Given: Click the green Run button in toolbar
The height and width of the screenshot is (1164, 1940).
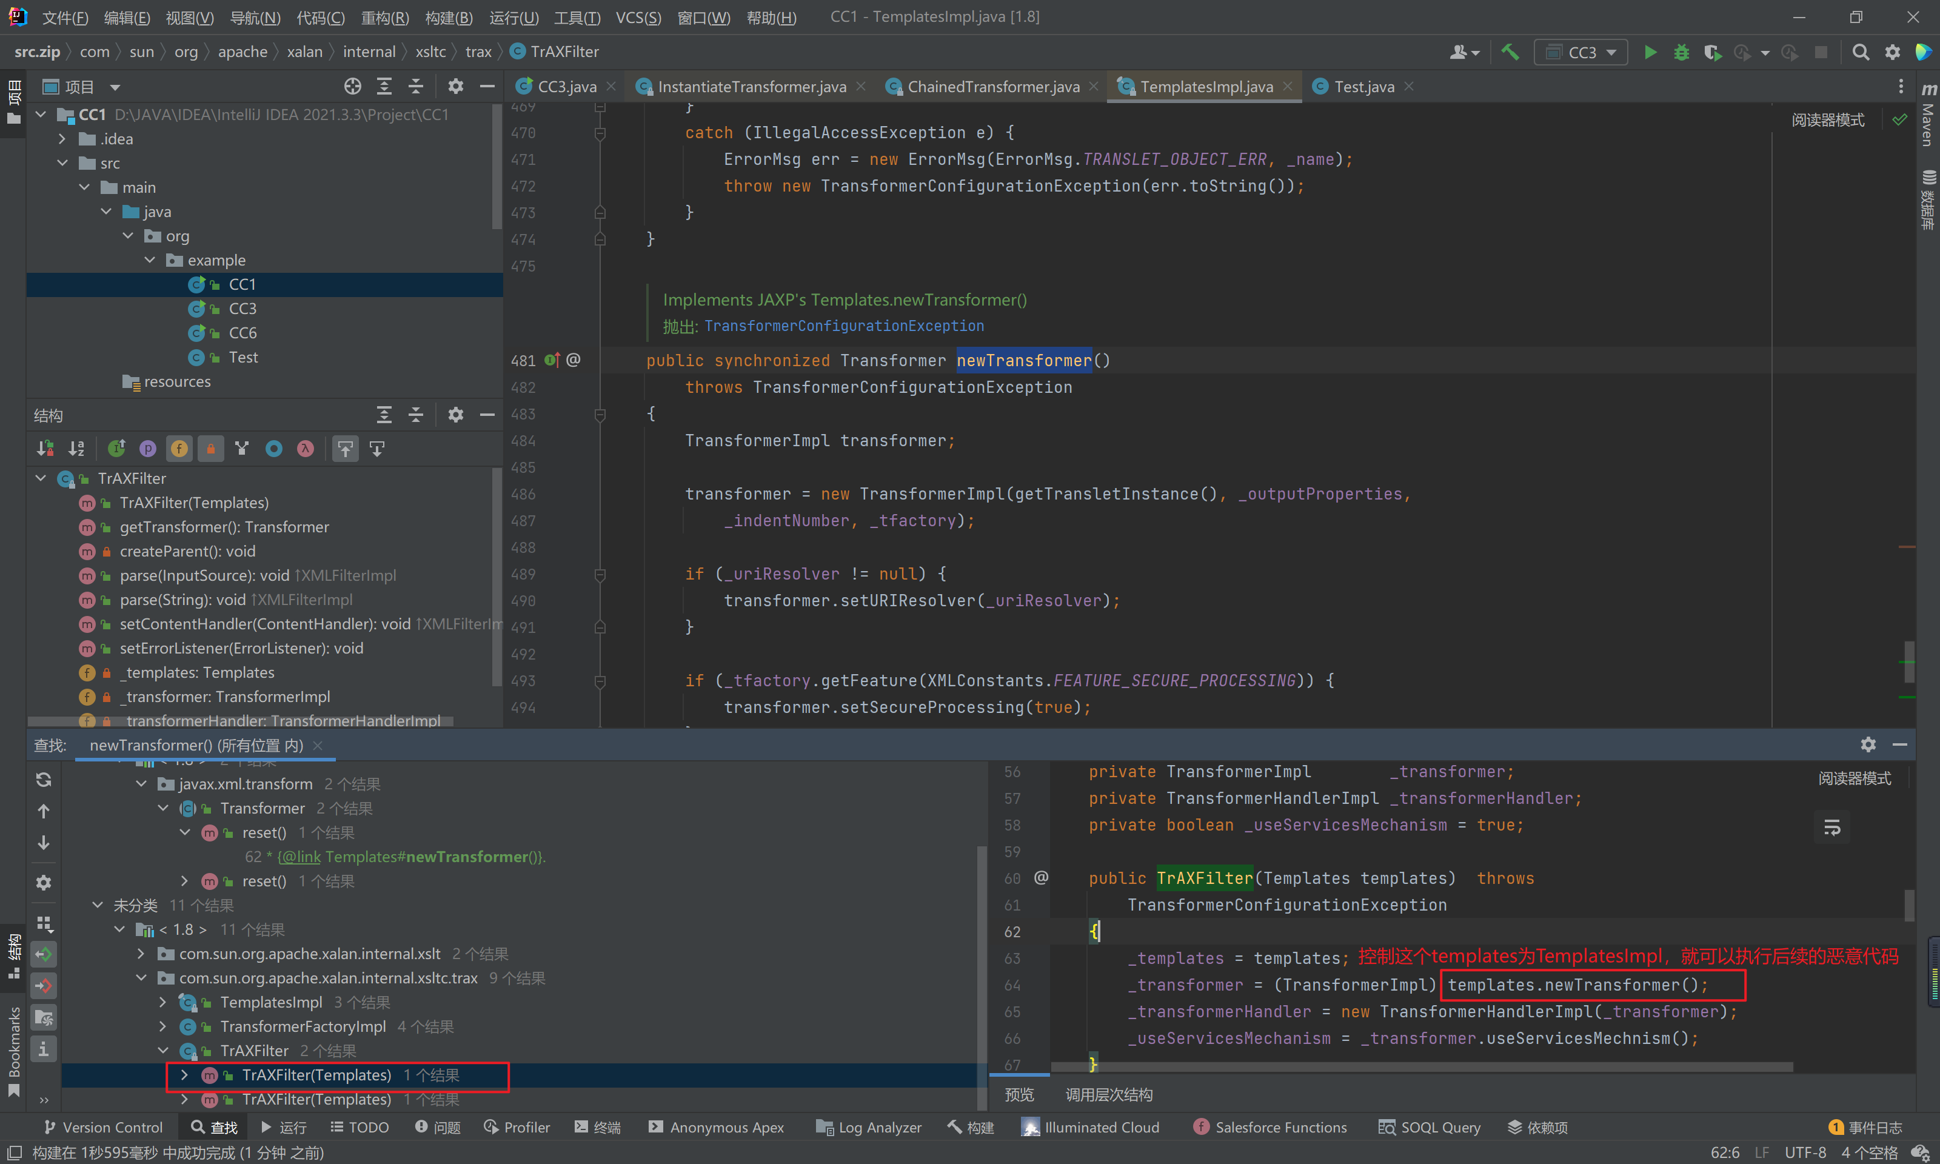Looking at the screenshot, I should [1650, 53].
